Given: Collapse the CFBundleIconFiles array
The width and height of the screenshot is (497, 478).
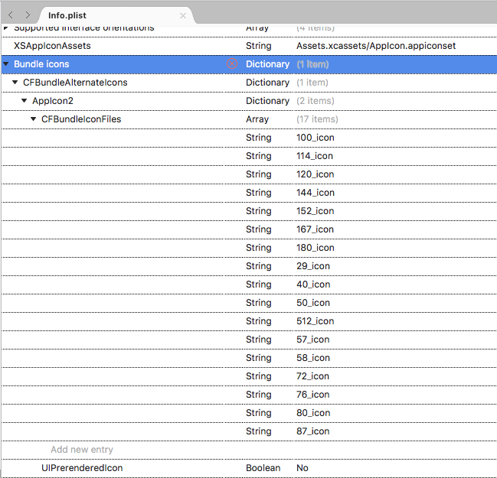Looking at the screenshot, I should [33, 119].
